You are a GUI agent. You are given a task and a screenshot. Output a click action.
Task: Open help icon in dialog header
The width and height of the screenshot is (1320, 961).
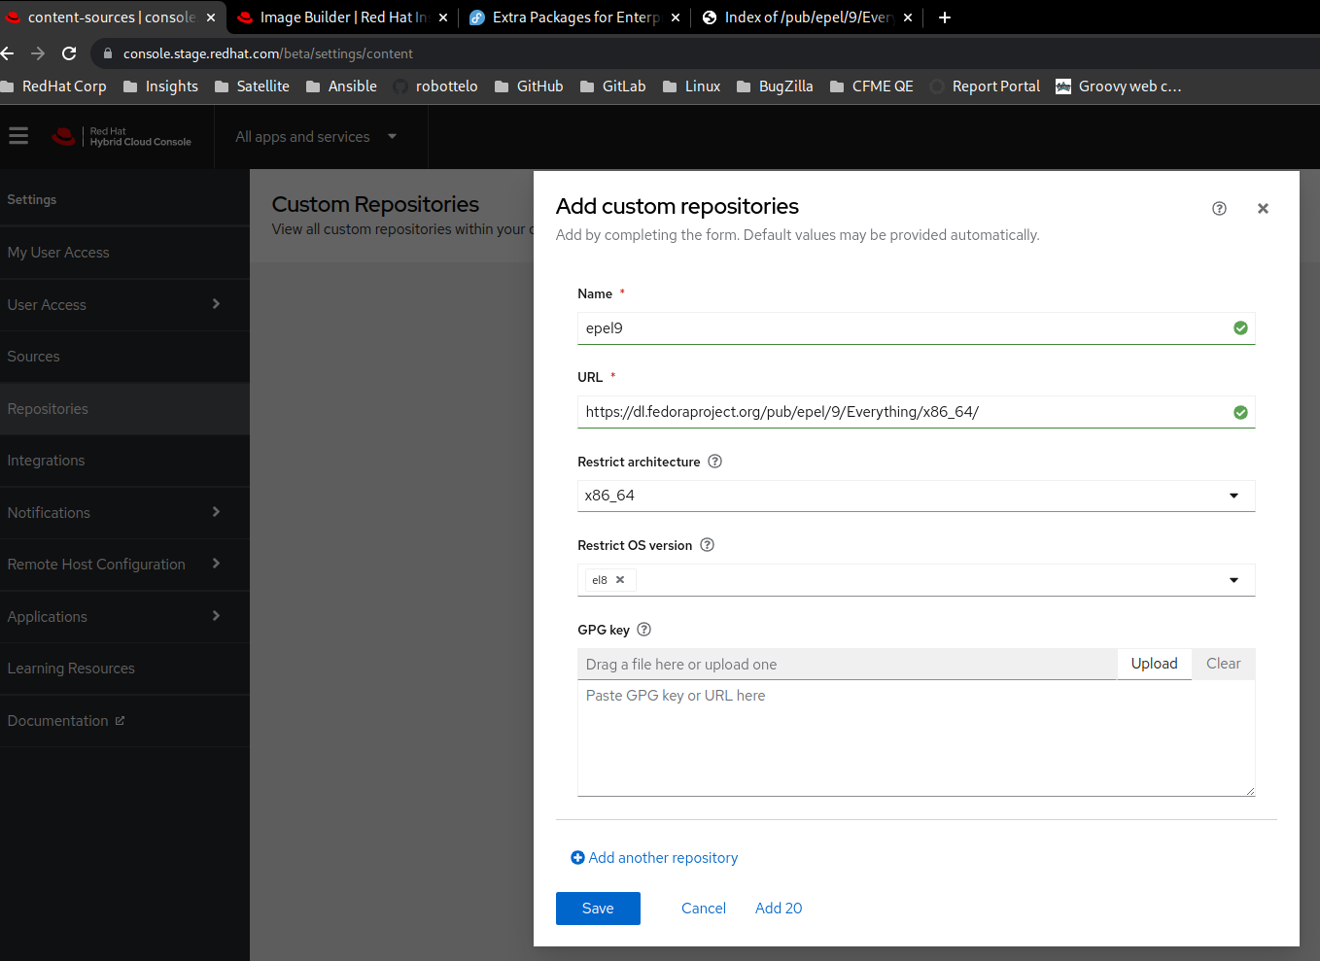pos(1219,209)
